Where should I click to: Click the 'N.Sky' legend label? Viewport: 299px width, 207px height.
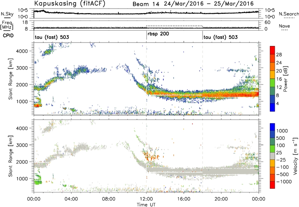coord(7,14)
